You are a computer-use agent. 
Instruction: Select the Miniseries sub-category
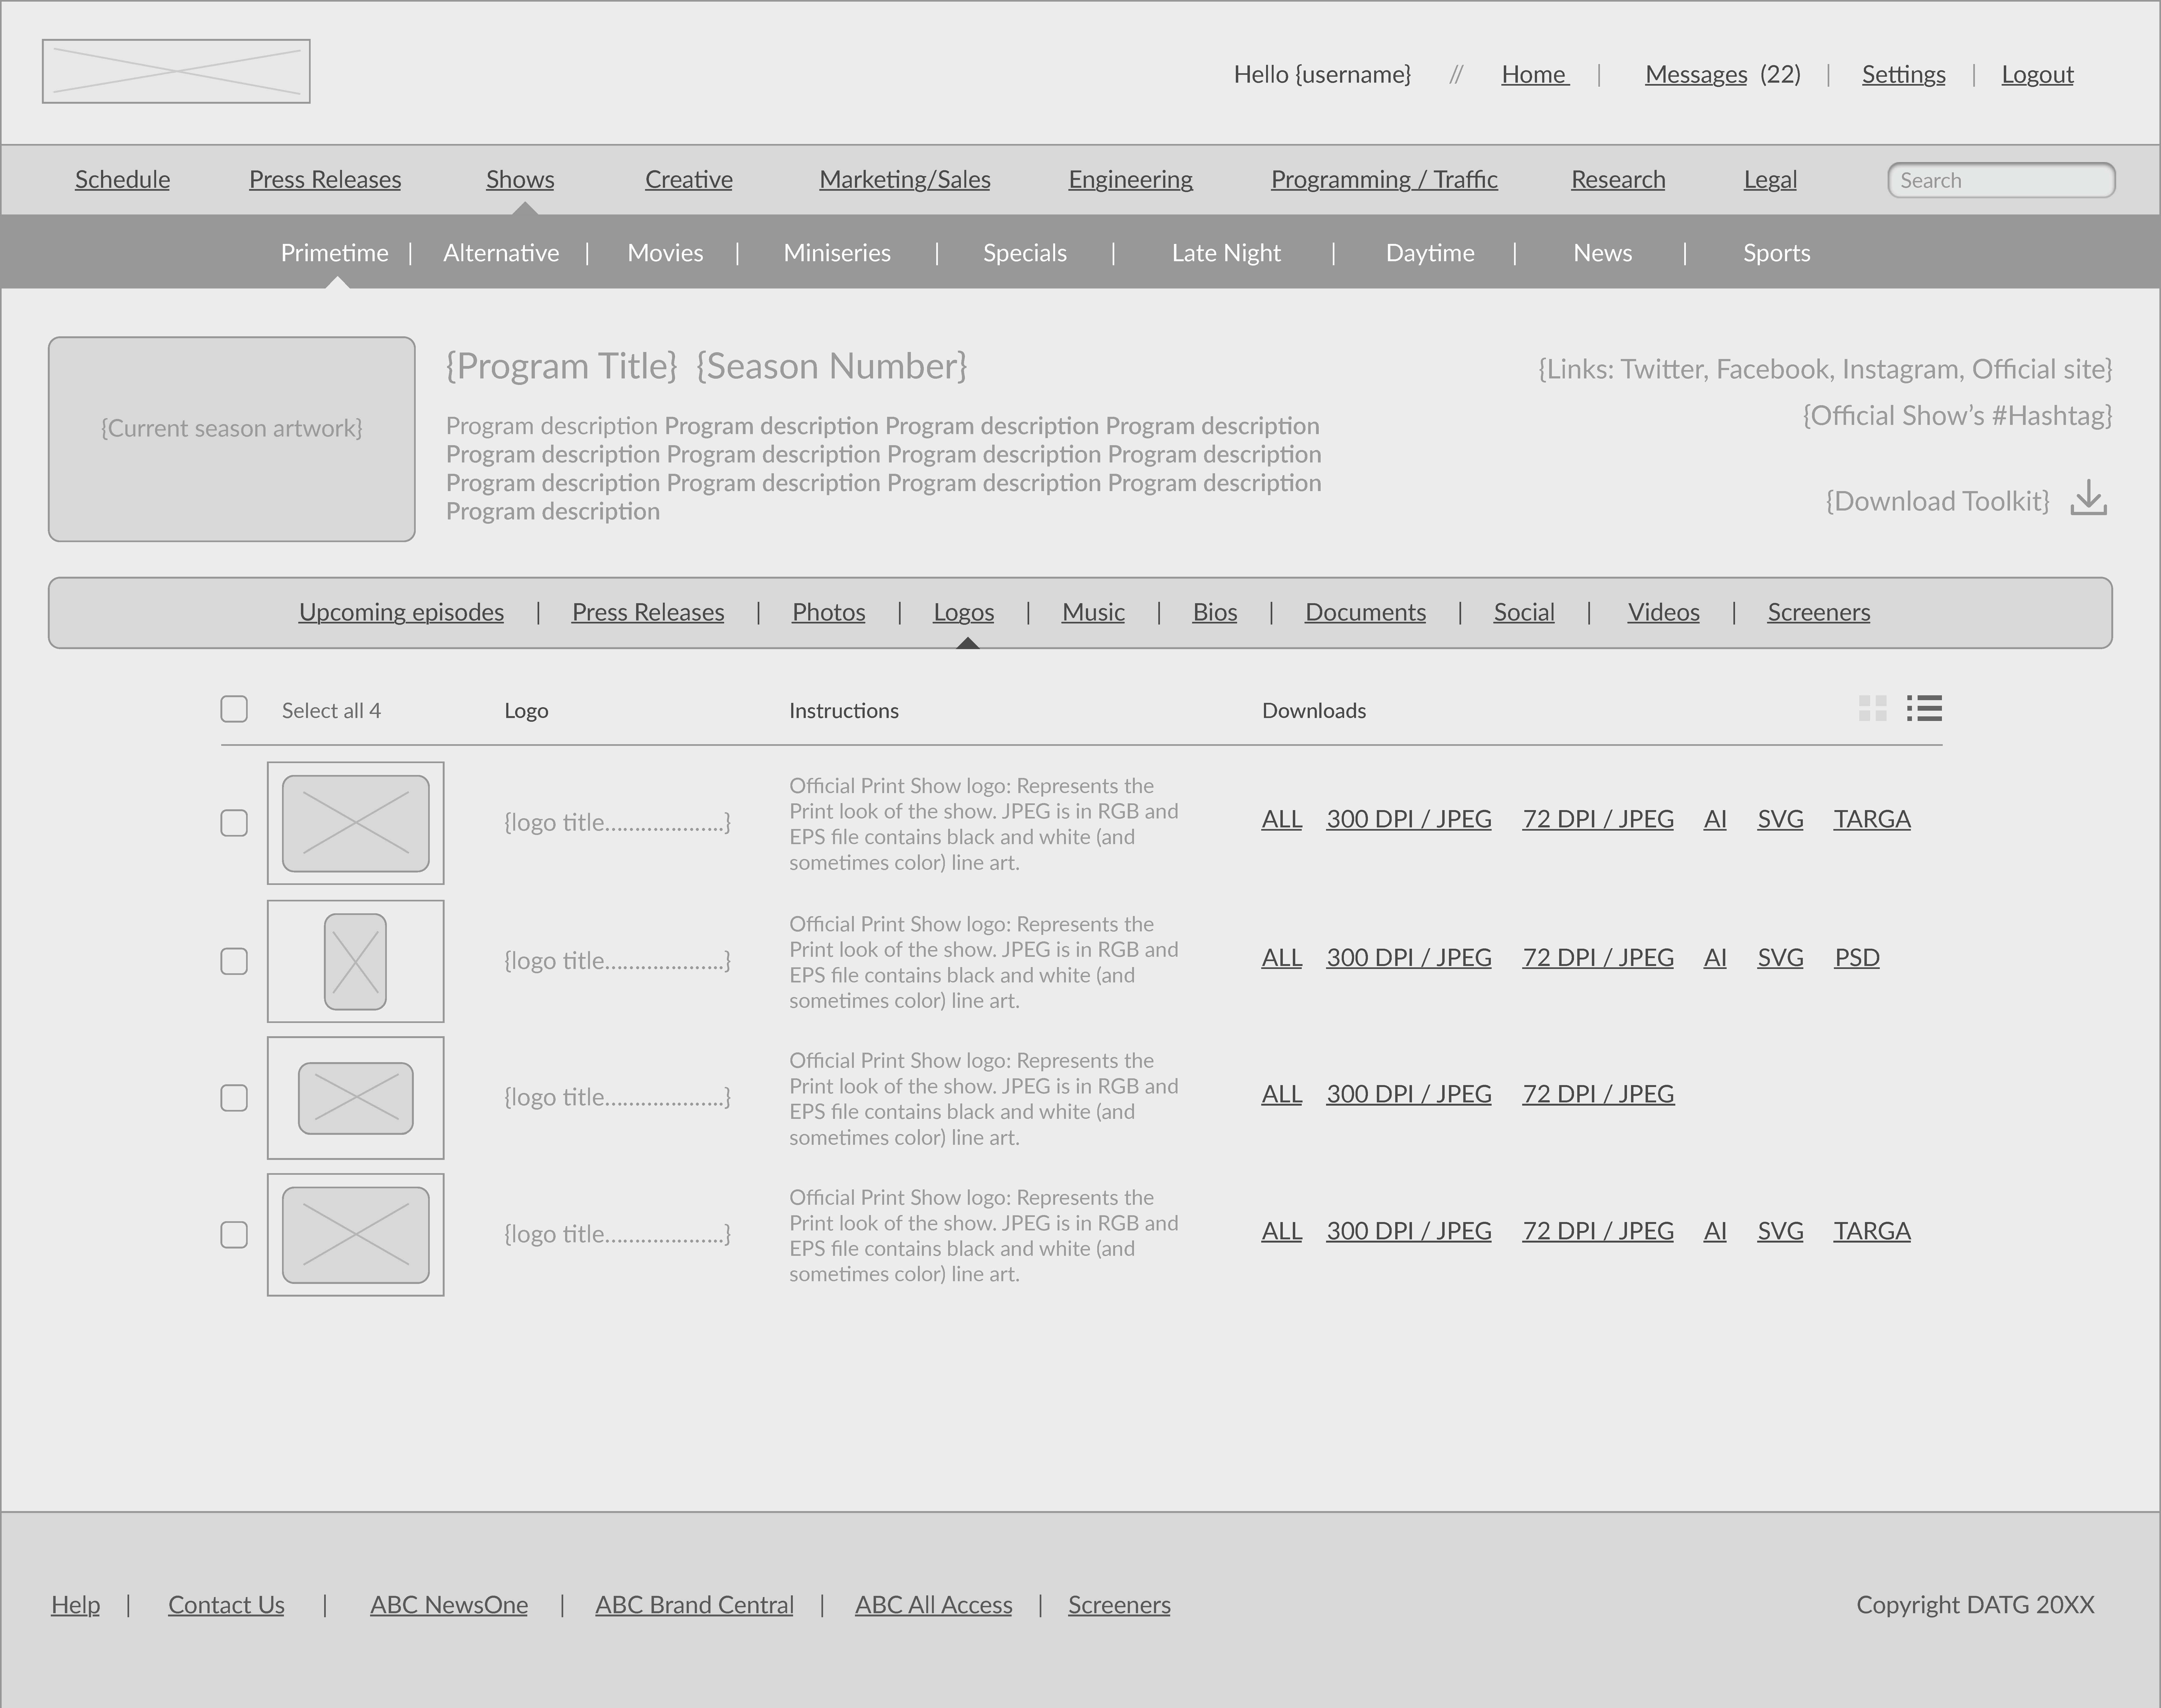point(837,253)
